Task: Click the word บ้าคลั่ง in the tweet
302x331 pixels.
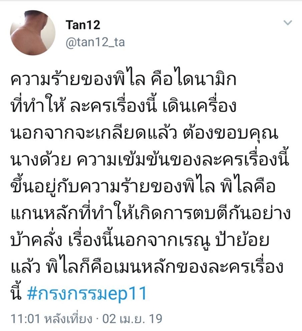Action: [36, 240]
